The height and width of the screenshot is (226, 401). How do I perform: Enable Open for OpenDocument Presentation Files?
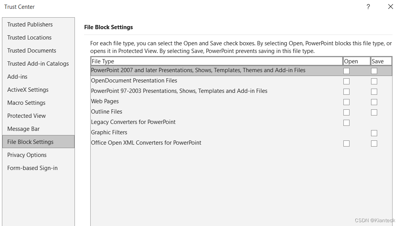(x=346, y=81)
